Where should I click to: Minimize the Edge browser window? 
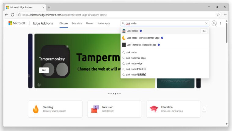(209, 7)
